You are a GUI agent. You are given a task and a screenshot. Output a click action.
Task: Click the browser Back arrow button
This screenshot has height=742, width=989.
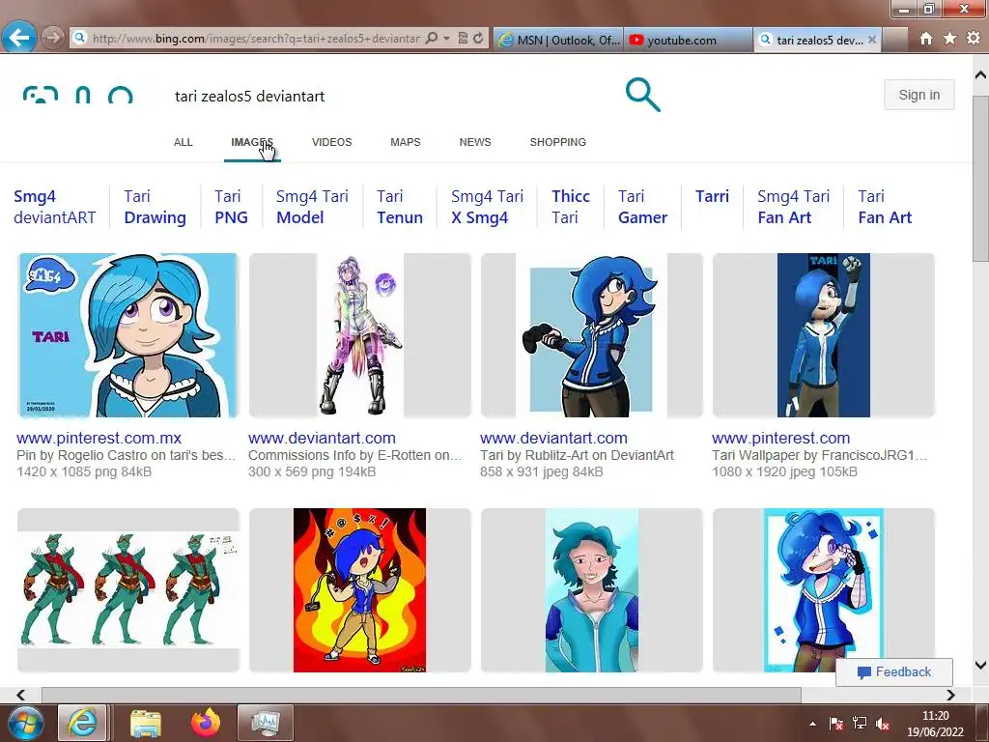pyautogui.click(x=19, y=38)
